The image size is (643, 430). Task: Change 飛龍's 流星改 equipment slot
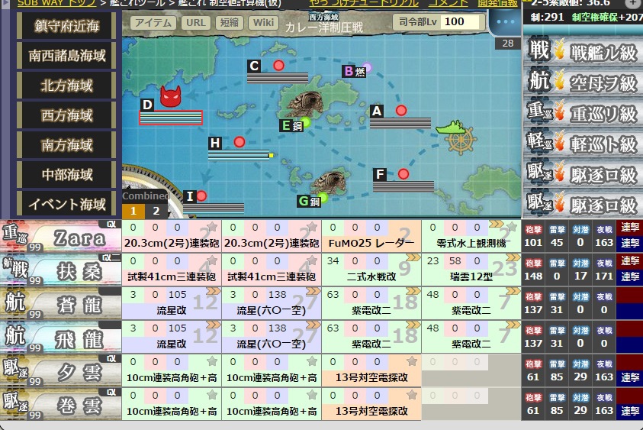(172, 337)
